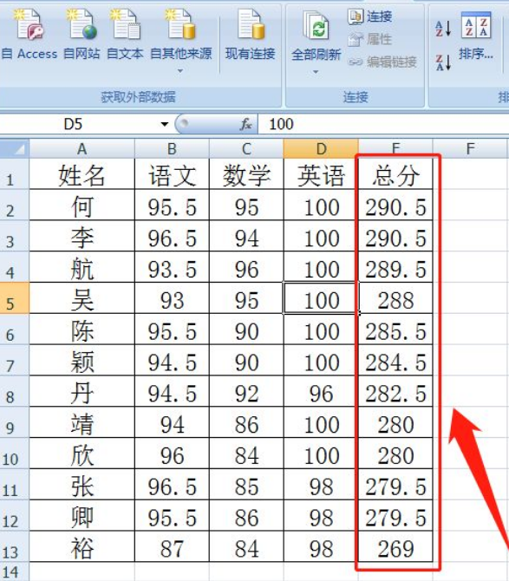Open the Name Box dropdown arrow
Image resolution: width=509 pixels, height=581 pixels.
coord(165,124)
